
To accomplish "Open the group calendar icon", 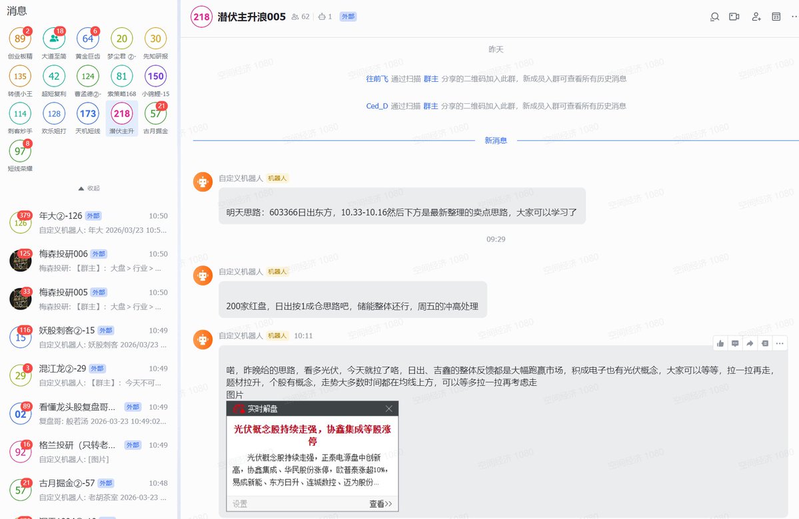I will [775, 17].
